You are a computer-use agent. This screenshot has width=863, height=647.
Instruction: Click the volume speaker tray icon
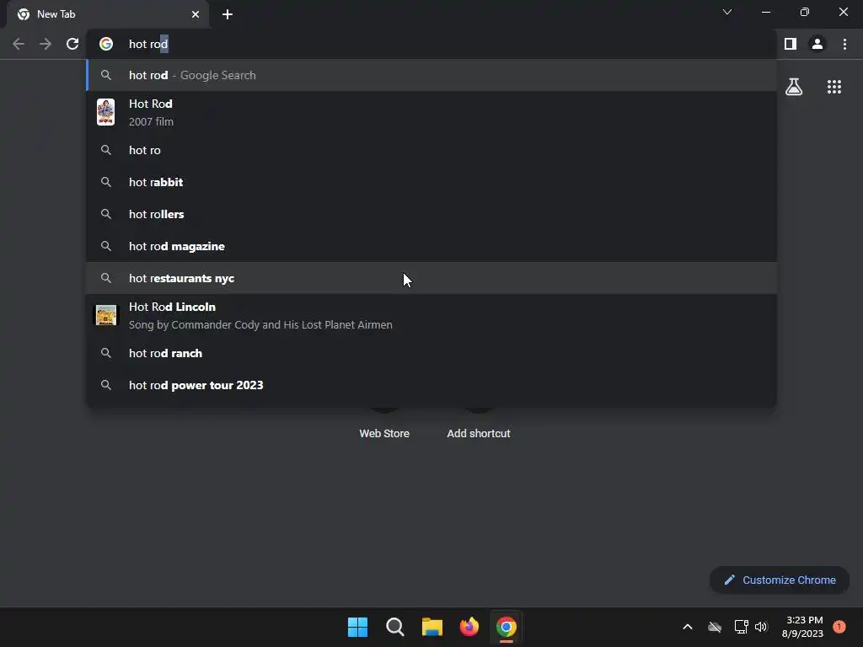tap(761, 627)
